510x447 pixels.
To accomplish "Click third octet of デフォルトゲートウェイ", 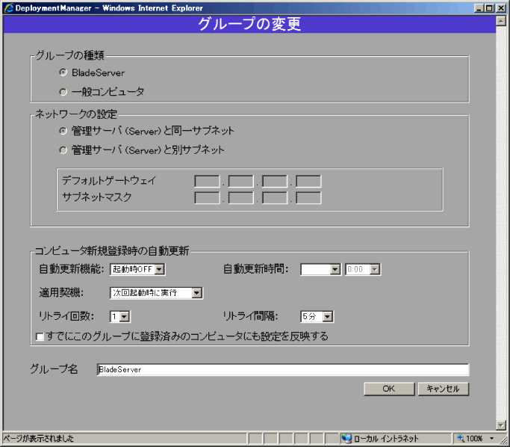I will tap(275, 182).
